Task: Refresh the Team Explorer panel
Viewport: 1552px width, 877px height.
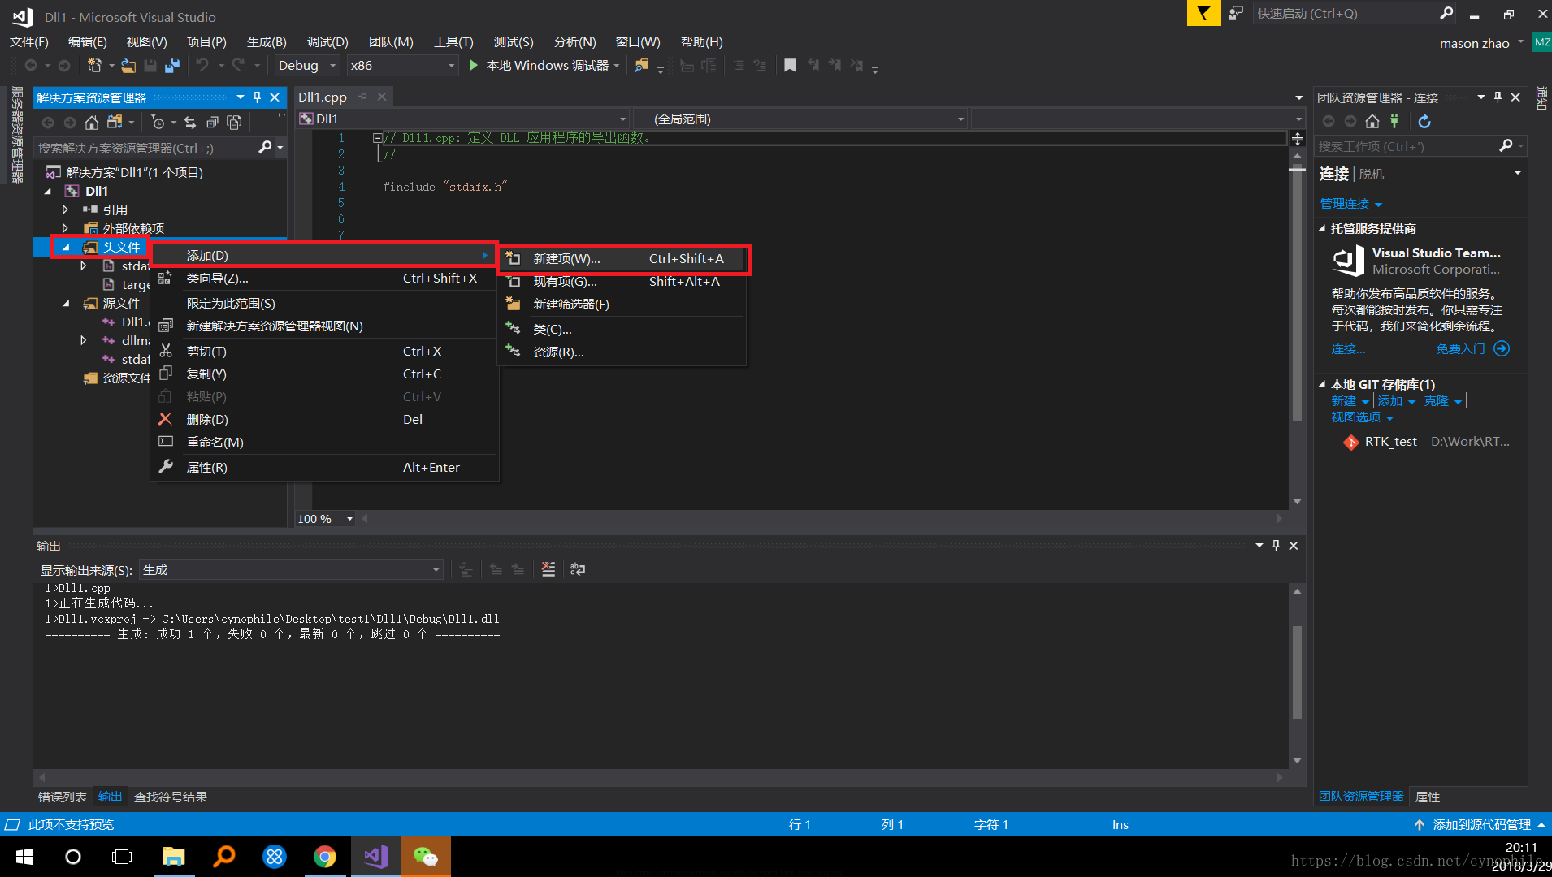Action: 1424,121
